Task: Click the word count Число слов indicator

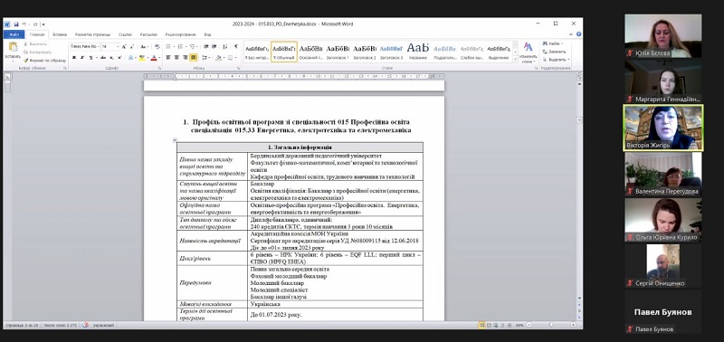Action: [60, 326]
